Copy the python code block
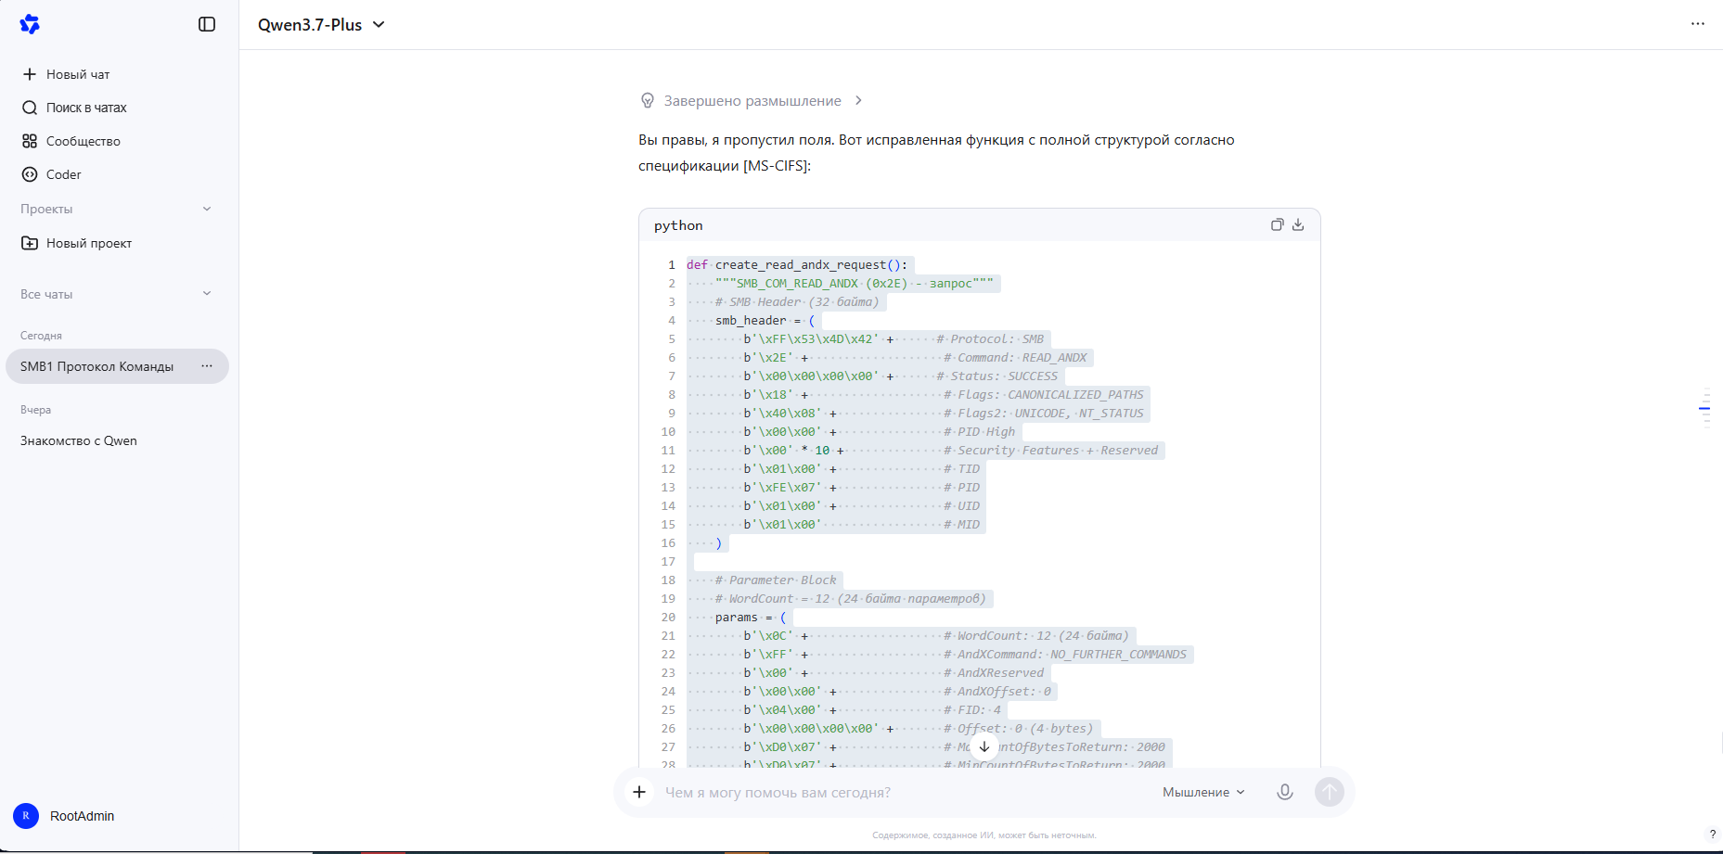 pos(1277,224)
